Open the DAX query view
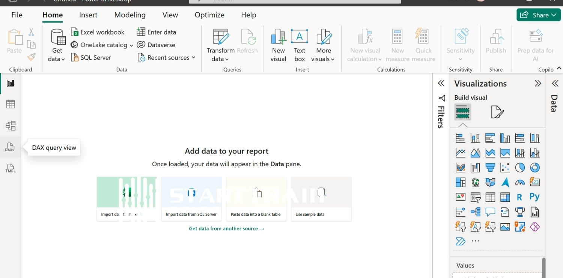 [x=10, y=147]
